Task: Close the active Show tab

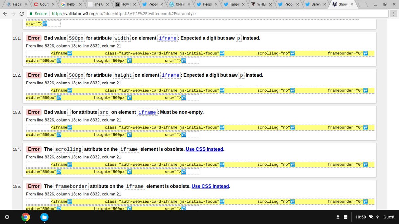Action: pos(351,4)
